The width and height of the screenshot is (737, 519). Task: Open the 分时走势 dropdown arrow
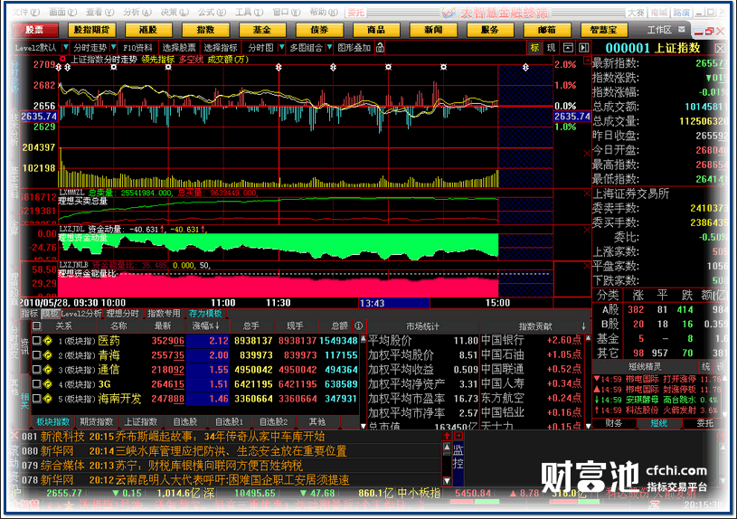tap(114, 48)
